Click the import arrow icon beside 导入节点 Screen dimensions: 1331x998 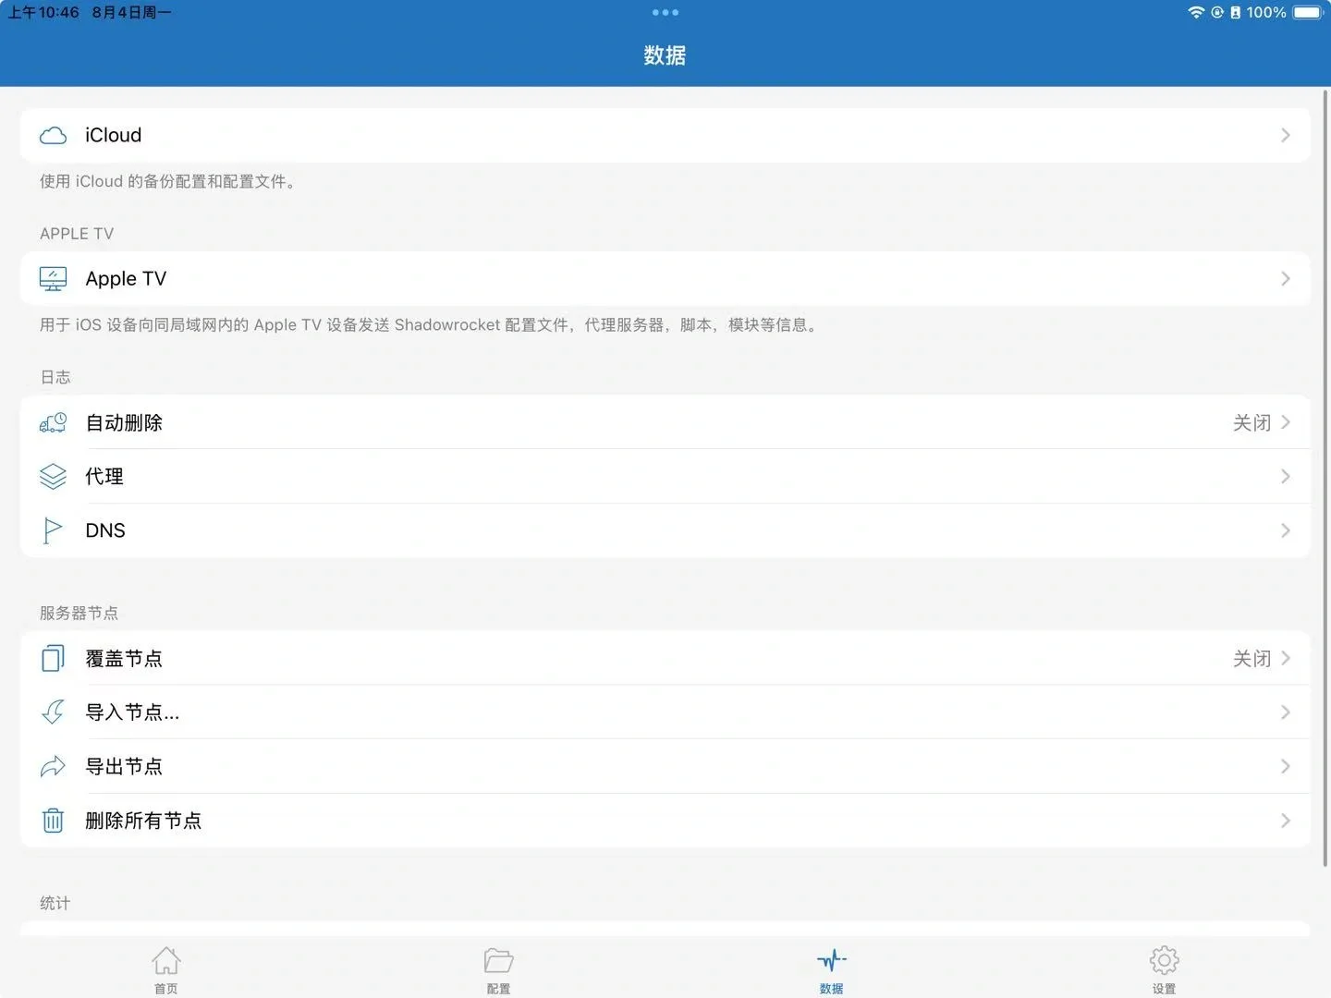[53, 712]
